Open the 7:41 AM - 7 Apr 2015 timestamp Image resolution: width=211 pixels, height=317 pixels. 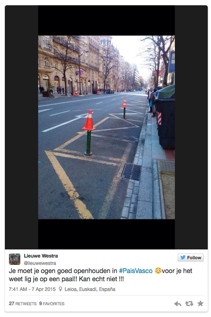32,289
